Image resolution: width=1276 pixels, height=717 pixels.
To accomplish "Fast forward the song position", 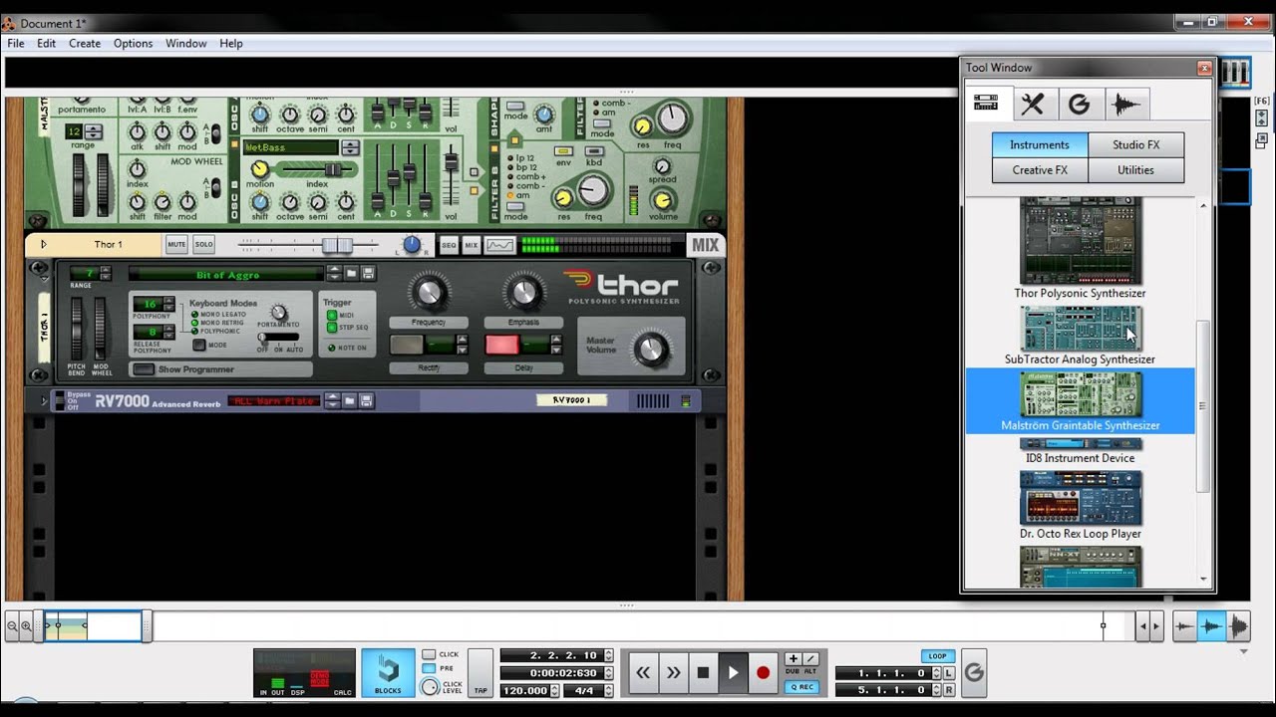I will (x=673, y=672).
